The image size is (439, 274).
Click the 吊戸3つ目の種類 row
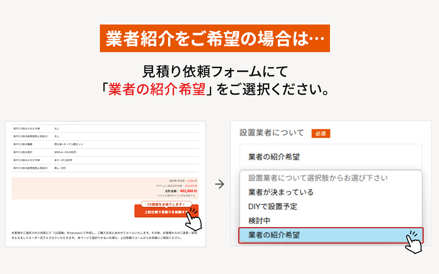click(105, 144)
